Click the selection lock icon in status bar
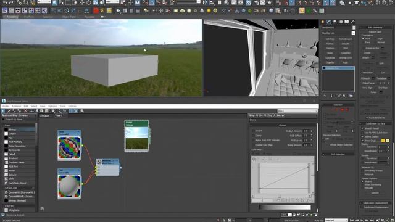The image size is (395, 222). (x=223, y=220)
